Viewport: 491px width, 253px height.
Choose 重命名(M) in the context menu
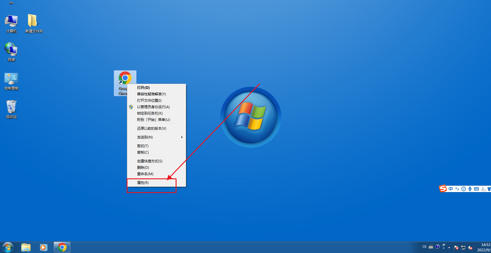coord(156,174)
